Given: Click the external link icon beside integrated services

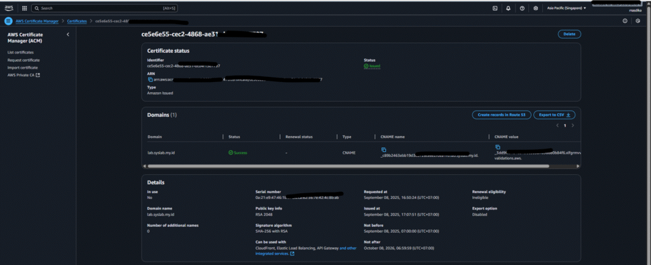Looking at the screenshot, I should [x=292, y=254].
